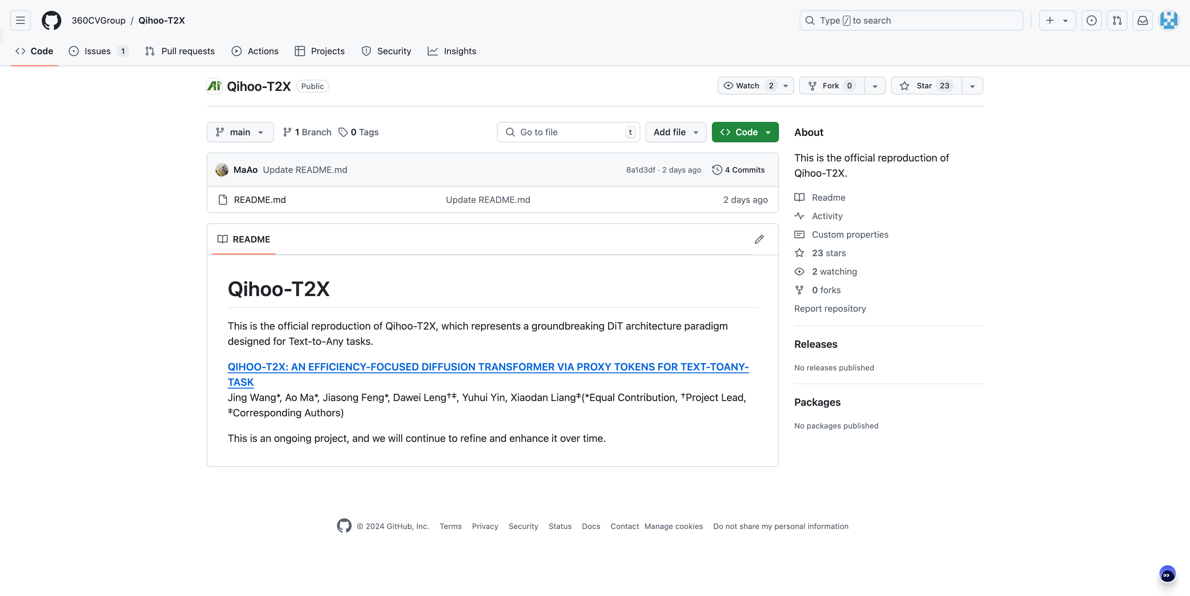1190x596 pixels.
Task: Expand the Fork options dropdown
Action: pos(875,86)
